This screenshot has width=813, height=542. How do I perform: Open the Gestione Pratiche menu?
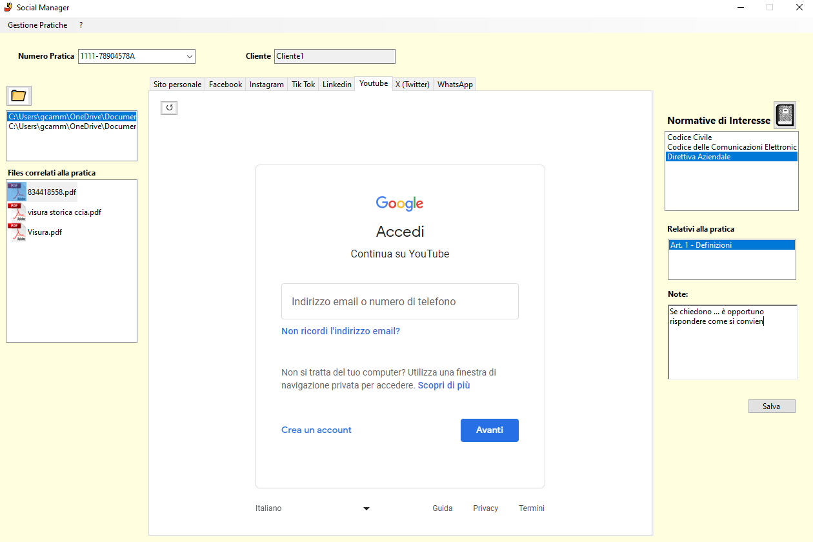[x=37, y=25]
